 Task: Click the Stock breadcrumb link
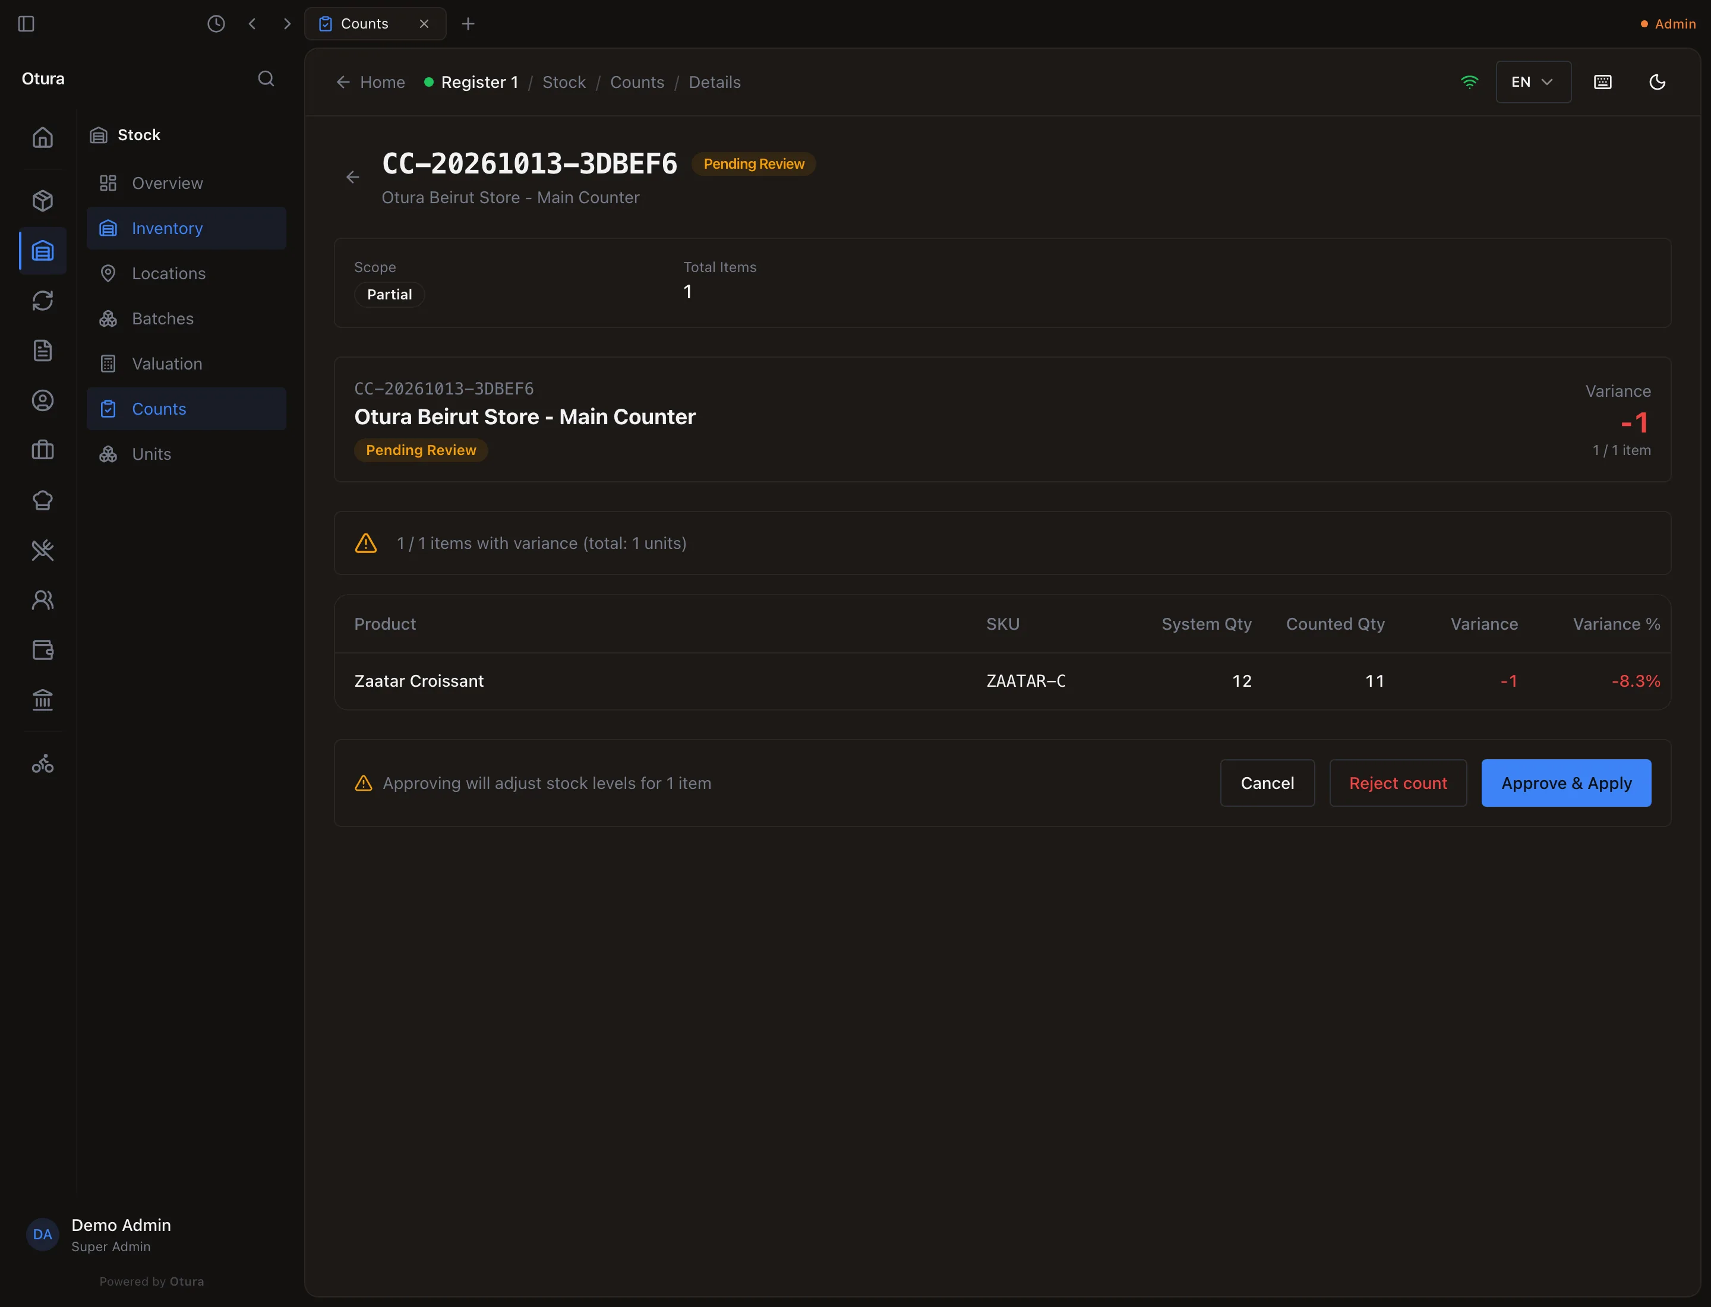563,83
